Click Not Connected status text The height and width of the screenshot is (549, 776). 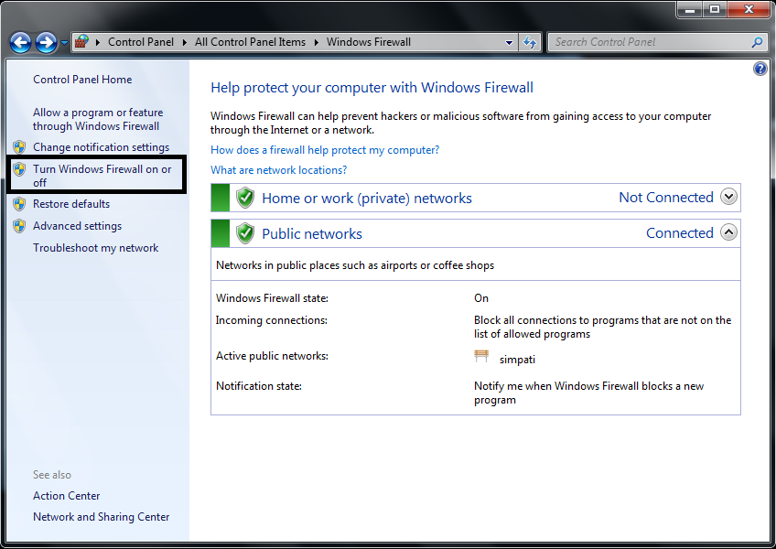pos(666,197)
